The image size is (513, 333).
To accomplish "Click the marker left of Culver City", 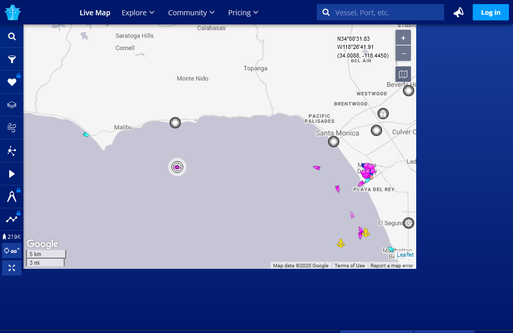I will 376,130.
